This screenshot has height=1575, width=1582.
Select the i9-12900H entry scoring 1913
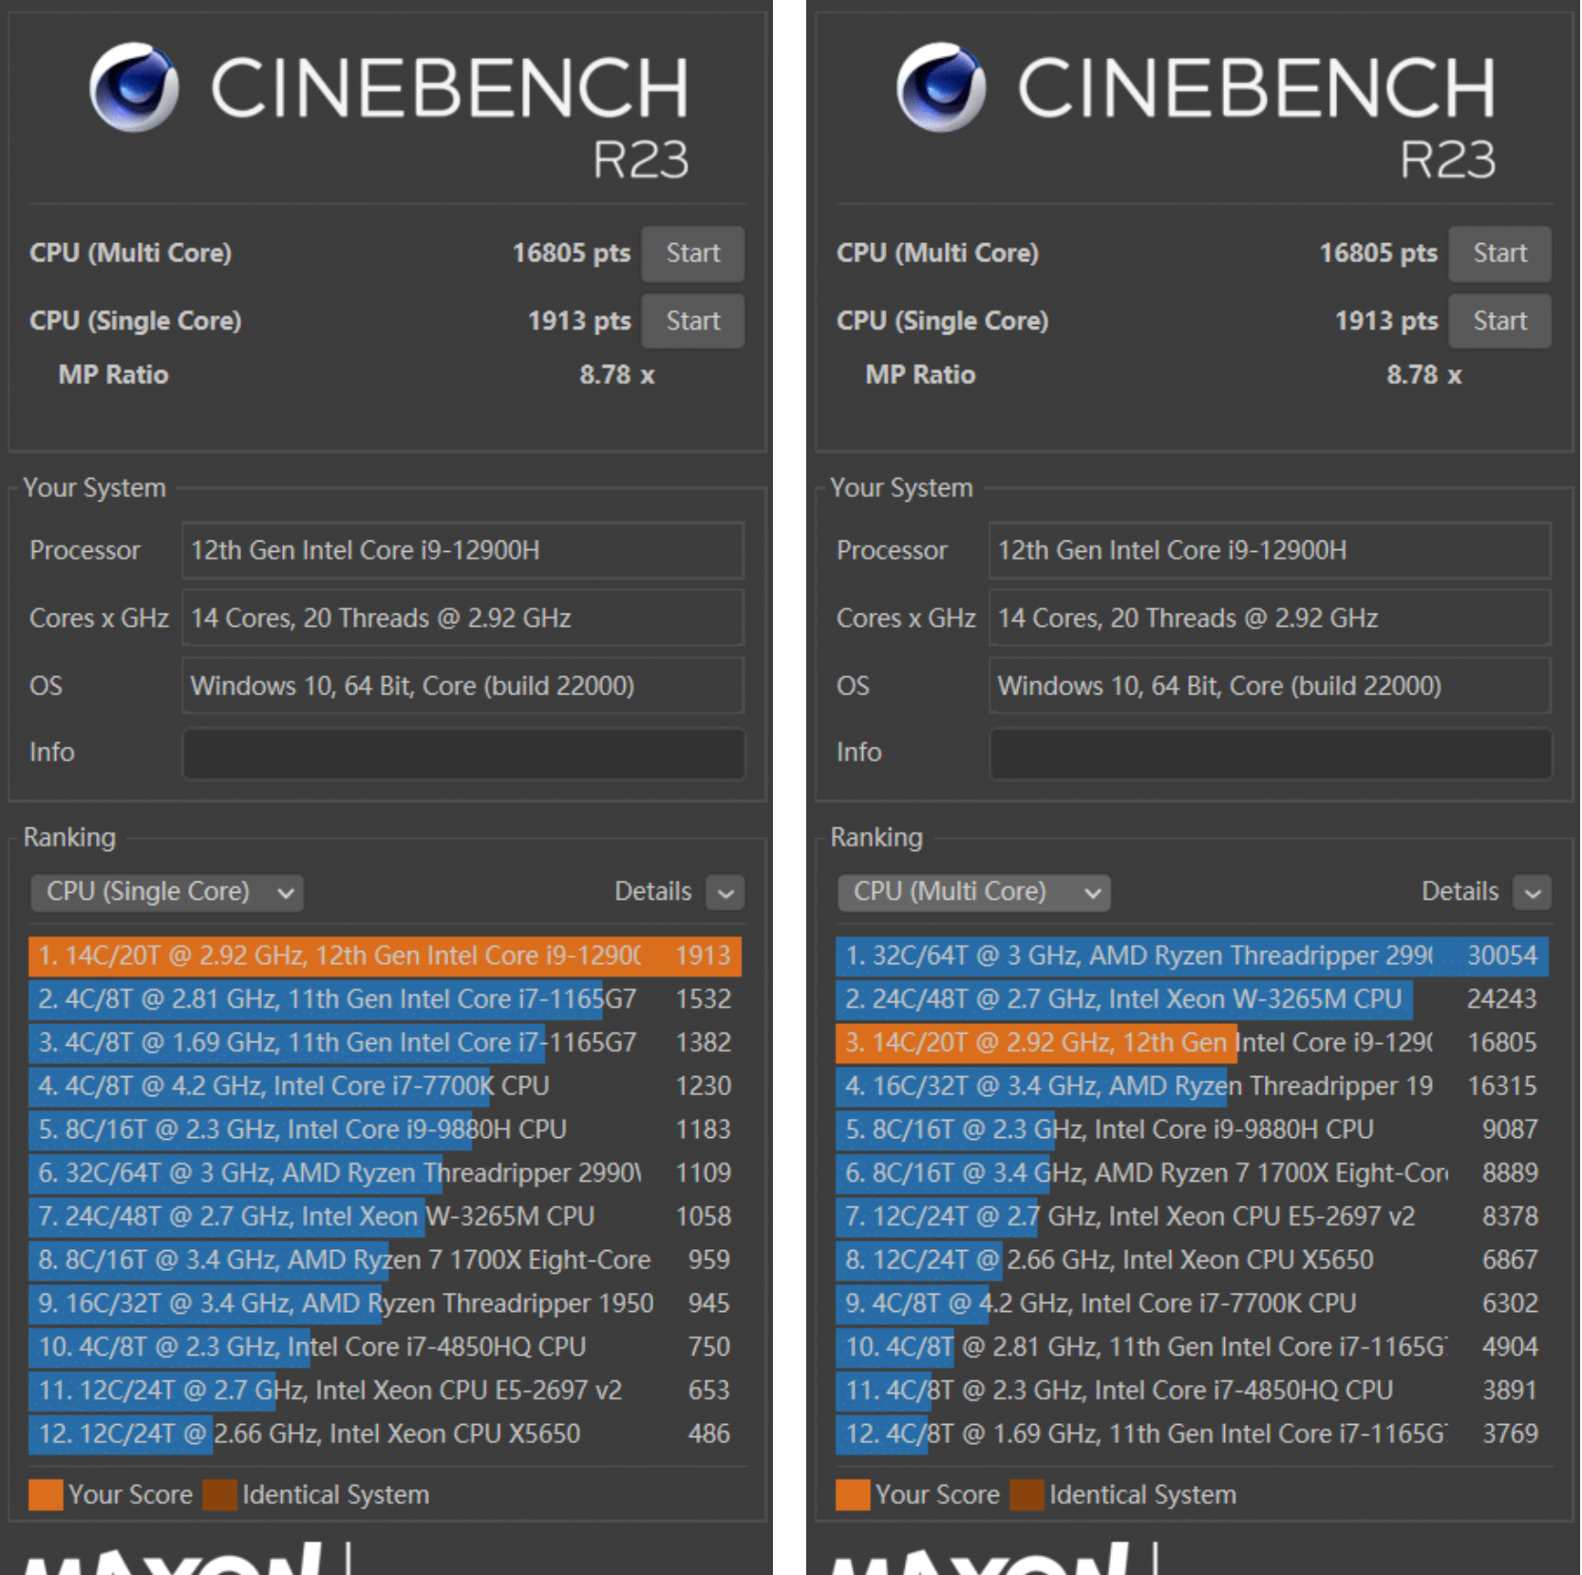click(x=385, y=957)
